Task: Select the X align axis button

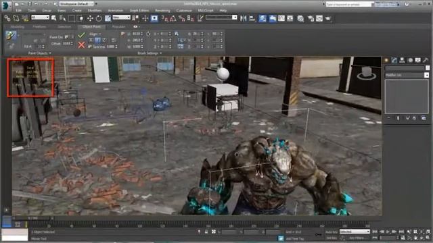Action: (91, 40)
